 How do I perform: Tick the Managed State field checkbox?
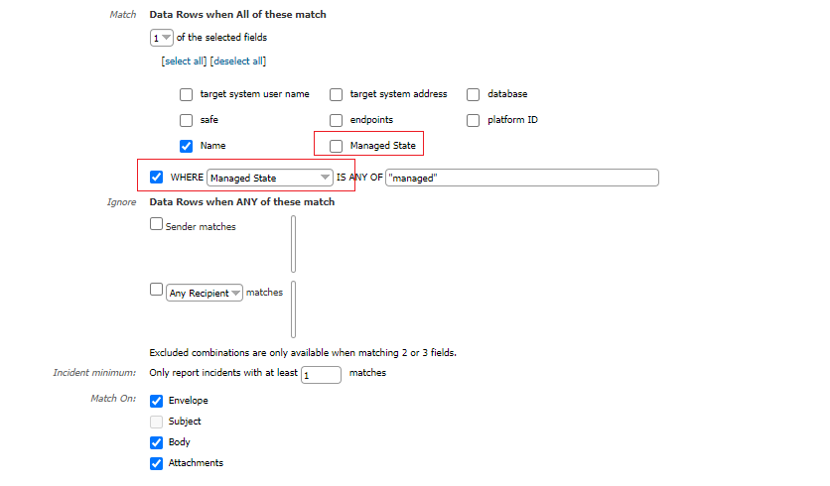pyautogui.click(x=336, y=146)
